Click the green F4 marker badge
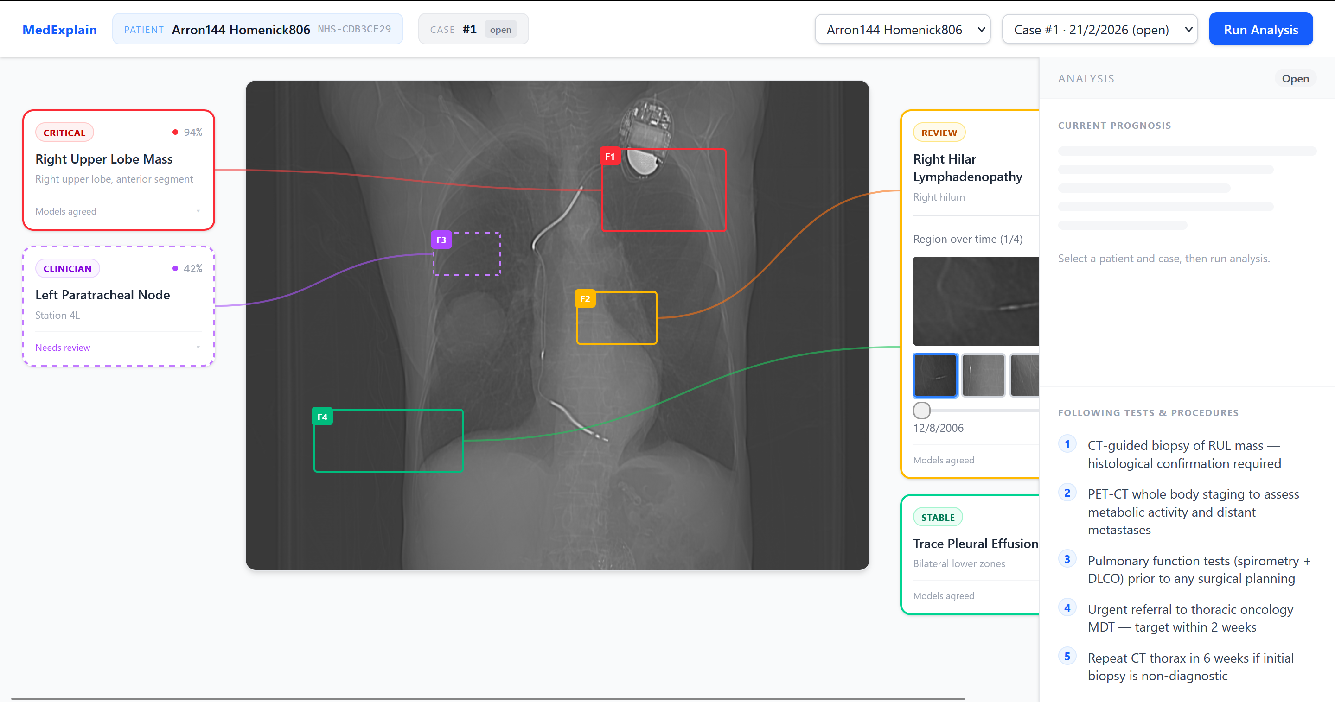Viewport: 1335px width, 702px height. (322, 417)
